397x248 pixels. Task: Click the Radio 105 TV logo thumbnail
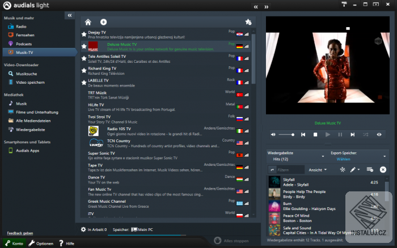point(94,131)
